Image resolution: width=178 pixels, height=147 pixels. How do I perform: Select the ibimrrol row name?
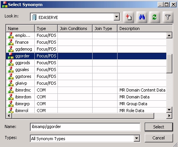click(x=22, y=111)
